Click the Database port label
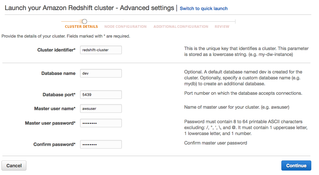 coord(59,95)
